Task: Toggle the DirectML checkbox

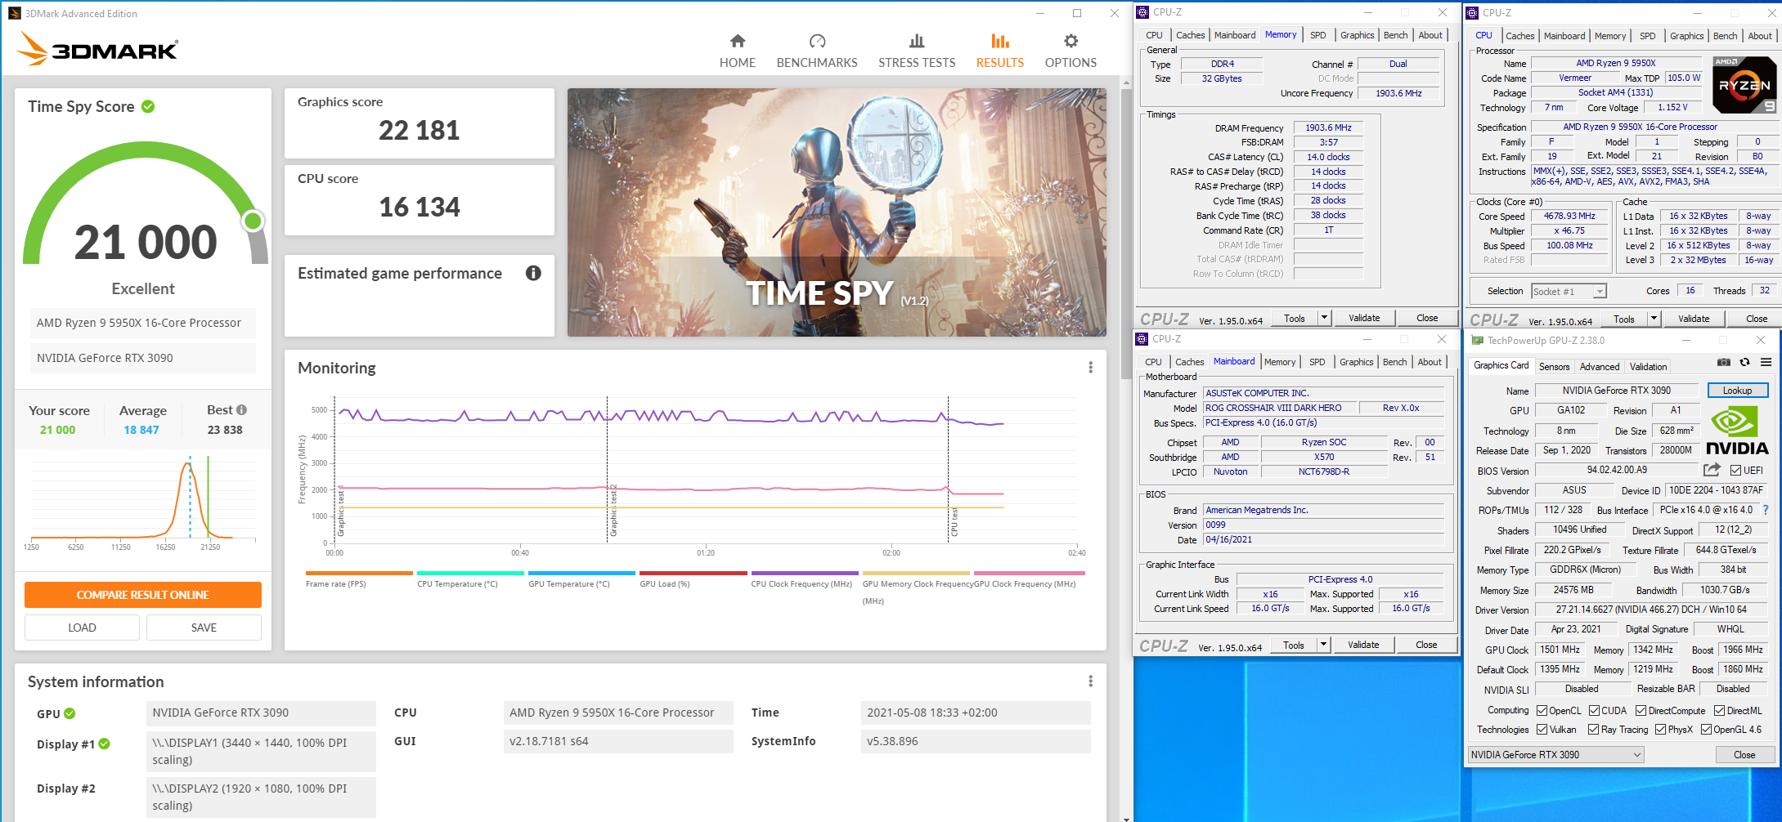Action: point(1719,711)
